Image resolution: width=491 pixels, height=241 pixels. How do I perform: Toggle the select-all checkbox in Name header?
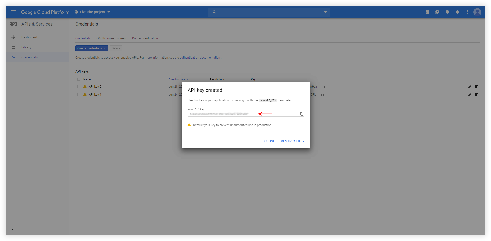coord(79,79)
